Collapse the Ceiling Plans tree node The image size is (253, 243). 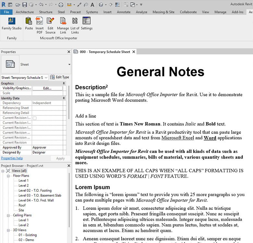pyautogui.click(x=8, y=215)
